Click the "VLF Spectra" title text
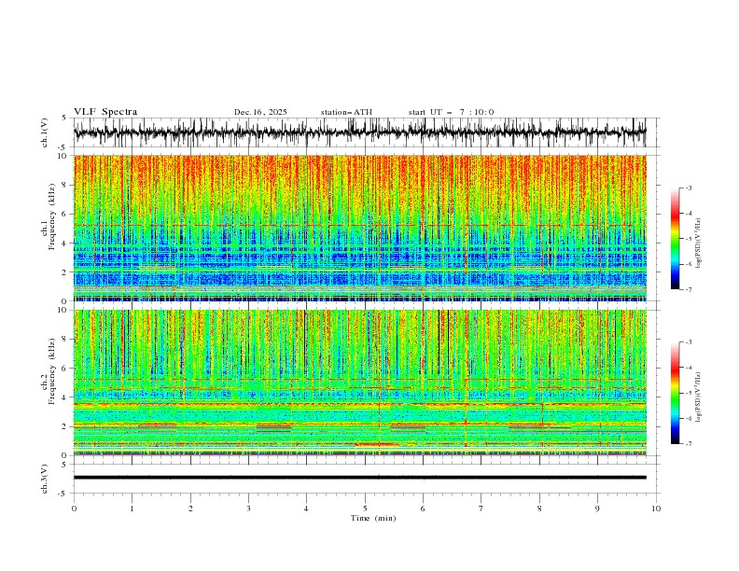739x571 pixels. (x=105, y=112)
